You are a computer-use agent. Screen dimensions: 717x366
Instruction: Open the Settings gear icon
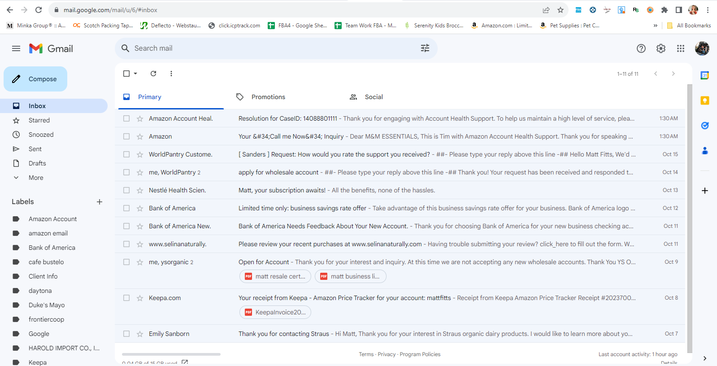(x=661, y=48)
